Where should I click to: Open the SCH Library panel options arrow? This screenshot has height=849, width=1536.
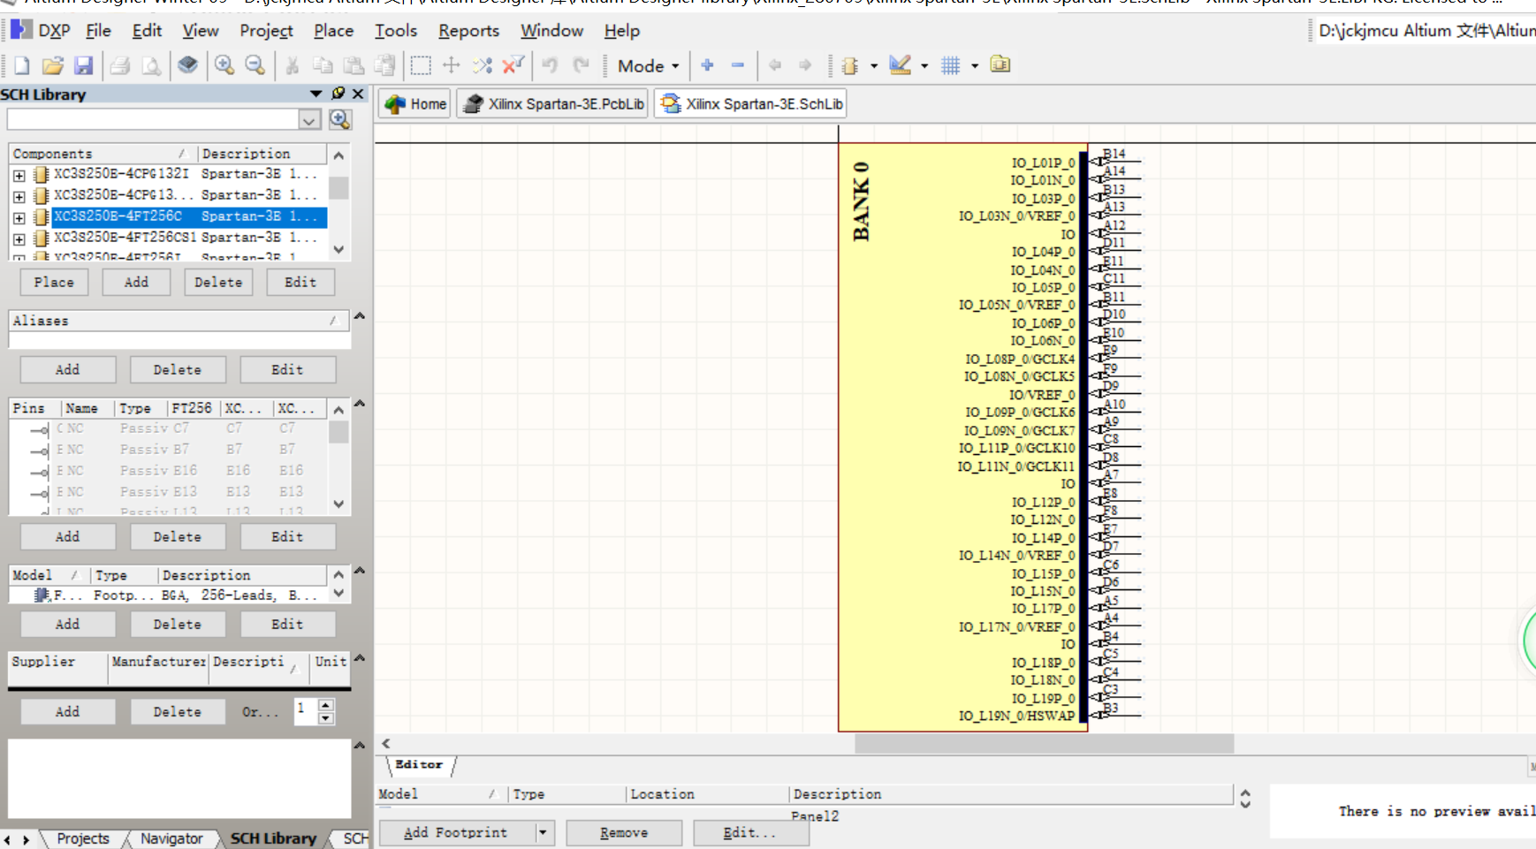click(316, 94)
